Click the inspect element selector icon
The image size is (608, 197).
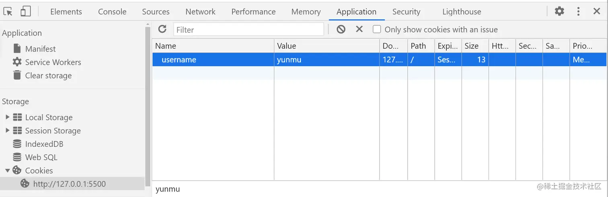click(8, 12)
